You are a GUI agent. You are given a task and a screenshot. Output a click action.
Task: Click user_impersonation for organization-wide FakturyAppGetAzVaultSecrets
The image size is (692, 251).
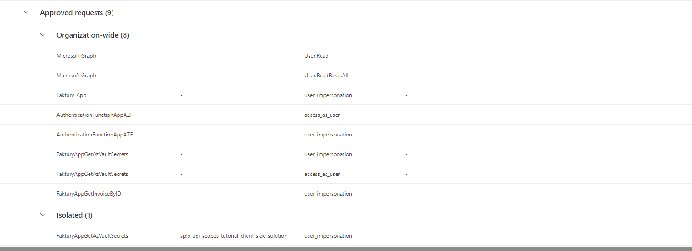(x=328, y=154)
